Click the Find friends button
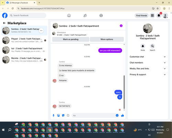172x138 pixels. [141, 16]
